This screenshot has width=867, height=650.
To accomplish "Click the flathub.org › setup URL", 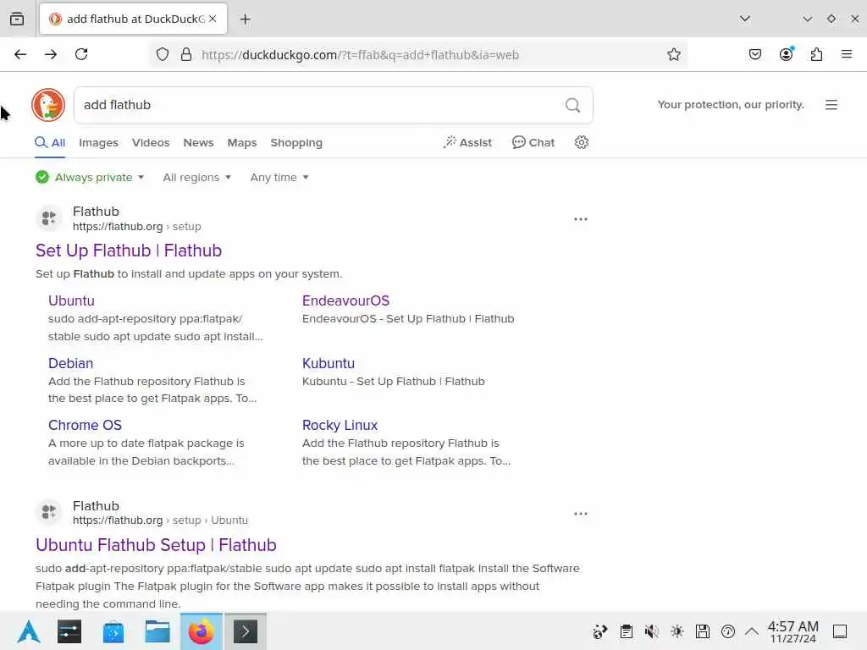I will [136, 227].
